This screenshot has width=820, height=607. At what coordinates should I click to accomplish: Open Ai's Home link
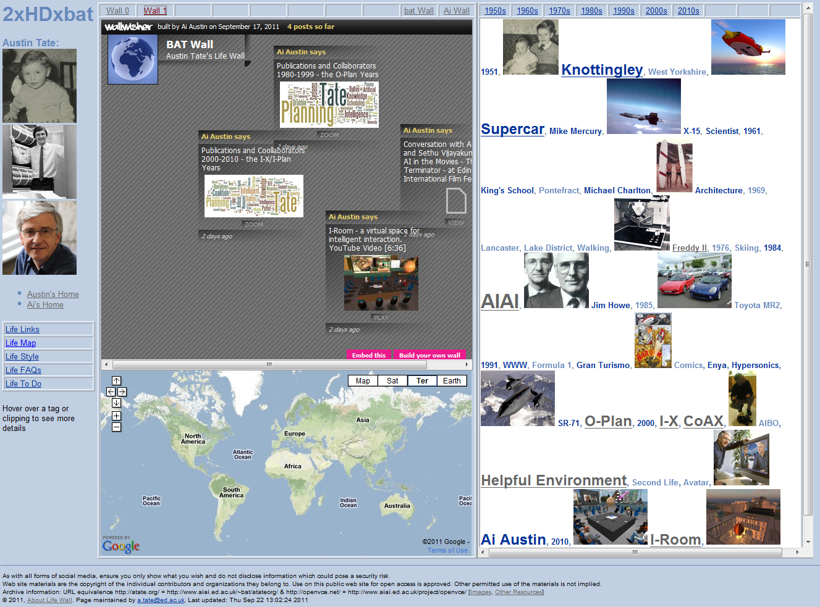click(45, 305)
